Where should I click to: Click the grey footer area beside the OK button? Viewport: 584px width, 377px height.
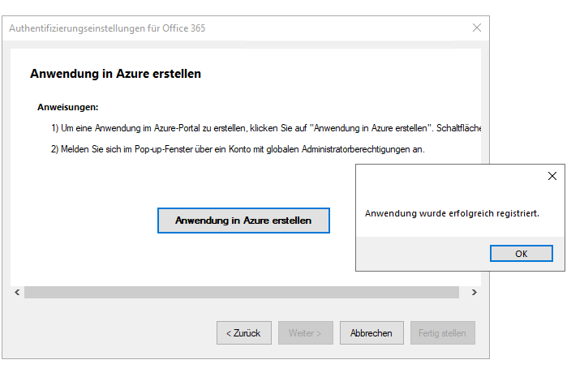[x=423, y=254]
